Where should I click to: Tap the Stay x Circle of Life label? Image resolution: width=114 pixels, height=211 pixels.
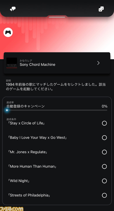pos(26,123)
